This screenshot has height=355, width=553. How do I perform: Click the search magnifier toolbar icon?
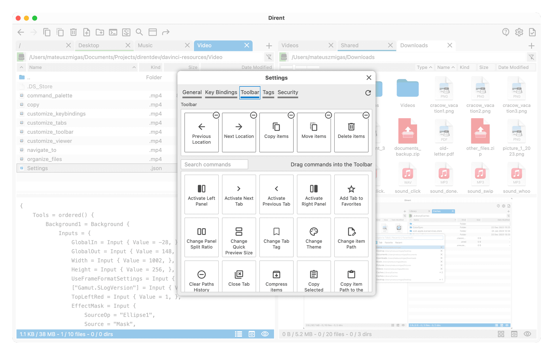139,32
